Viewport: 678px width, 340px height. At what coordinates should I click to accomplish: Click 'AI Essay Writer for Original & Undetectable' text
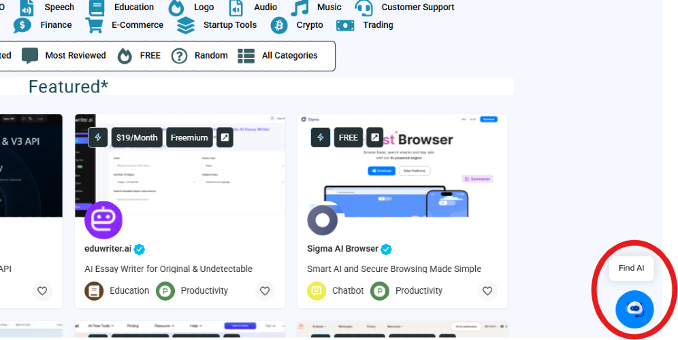pyautogui.click(x=169, y=269)
